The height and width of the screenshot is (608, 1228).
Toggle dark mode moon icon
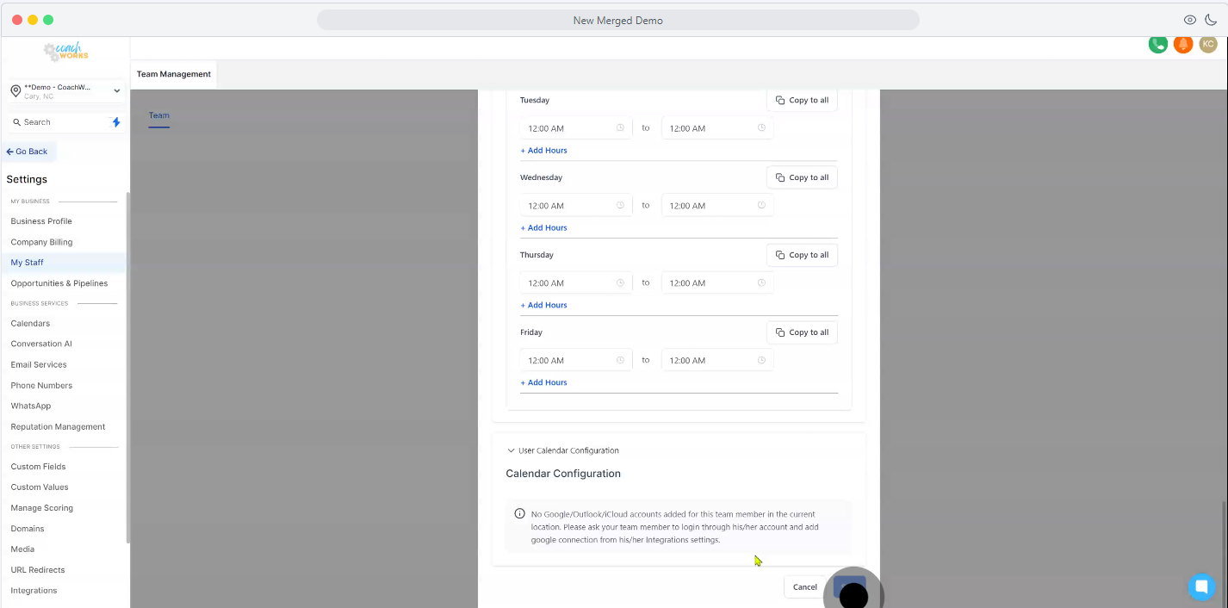[x=1211, y=20]
